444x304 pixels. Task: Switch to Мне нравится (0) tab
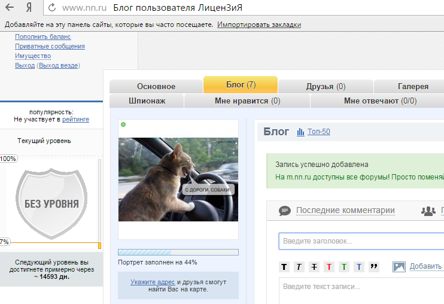(247, 101)
